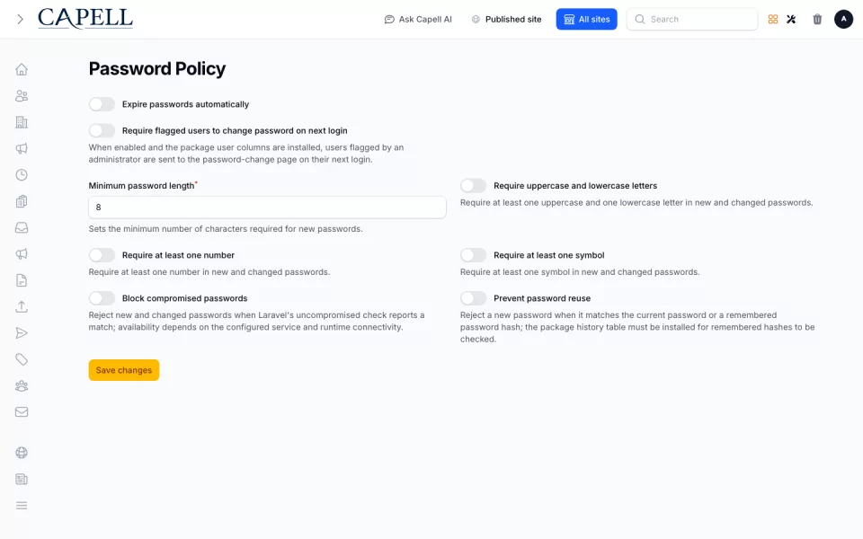
Task: Open the globe icon in the sidebar
Action: pyautogui.click(x=22, y=453)
